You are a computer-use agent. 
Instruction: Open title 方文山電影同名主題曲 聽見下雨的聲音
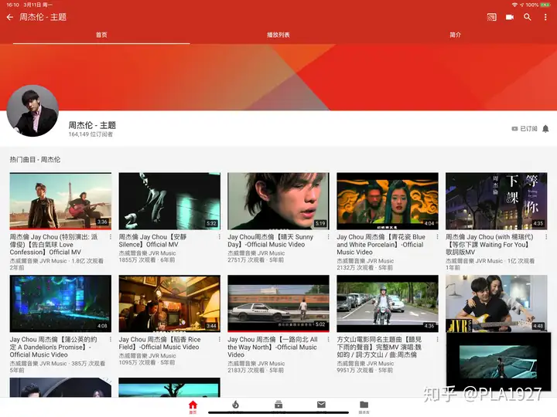379,347
